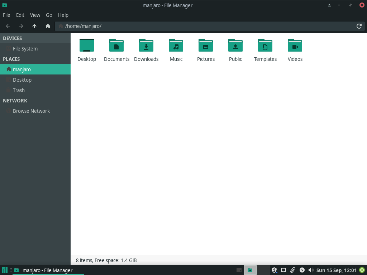Screen dimensions: 367x275
Task: Open the clipboard paperclip tray icon
Action: (293, 270)
